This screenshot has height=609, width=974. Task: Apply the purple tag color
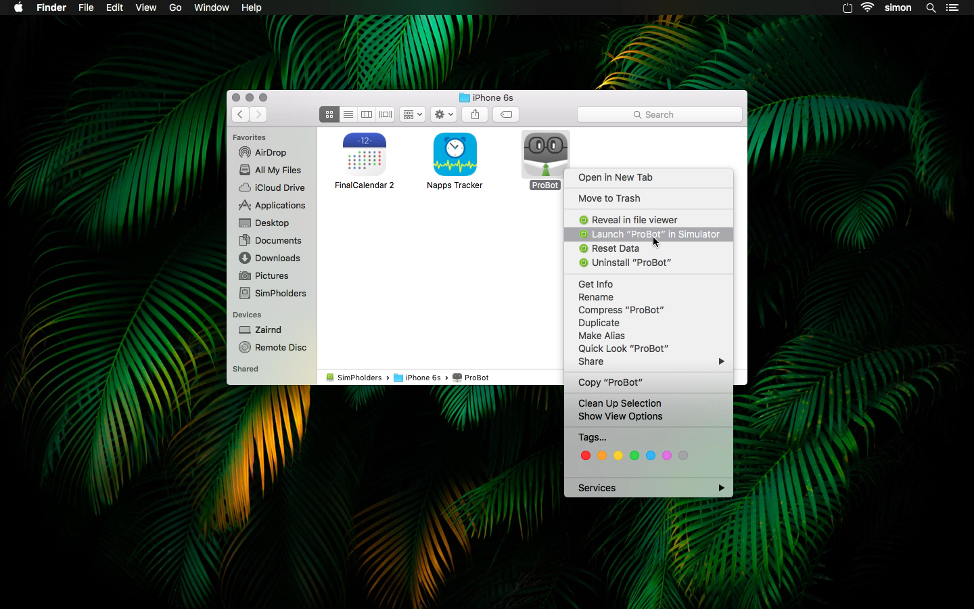coord(667,455)
